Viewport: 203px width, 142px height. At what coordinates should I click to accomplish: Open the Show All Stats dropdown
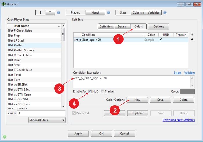pos(47,120)
